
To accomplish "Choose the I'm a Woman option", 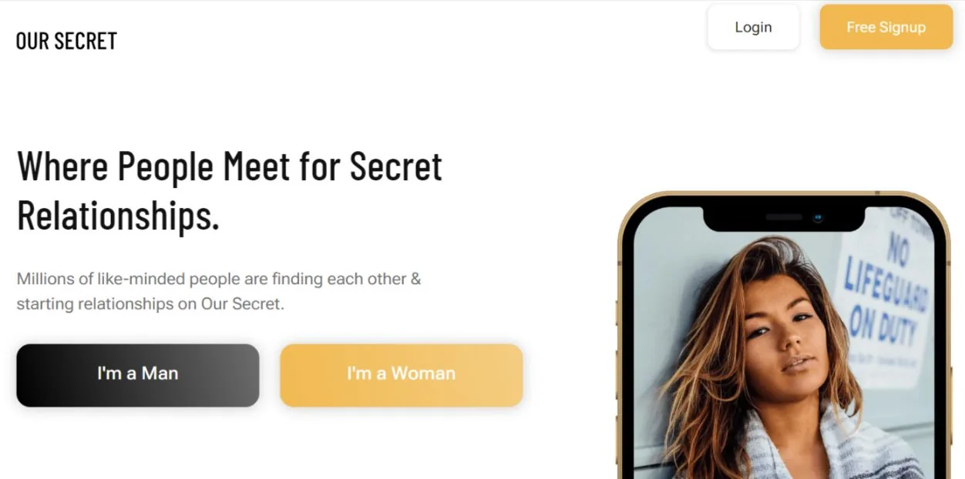I will [402, 375].
